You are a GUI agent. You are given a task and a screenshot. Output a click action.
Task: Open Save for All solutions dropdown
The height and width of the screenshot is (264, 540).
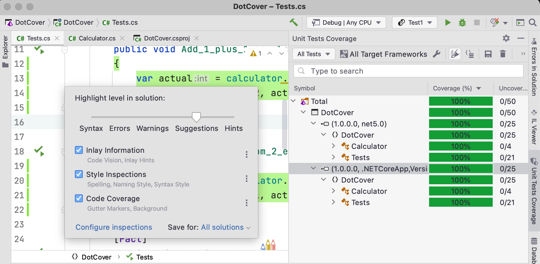click(226, 227)
